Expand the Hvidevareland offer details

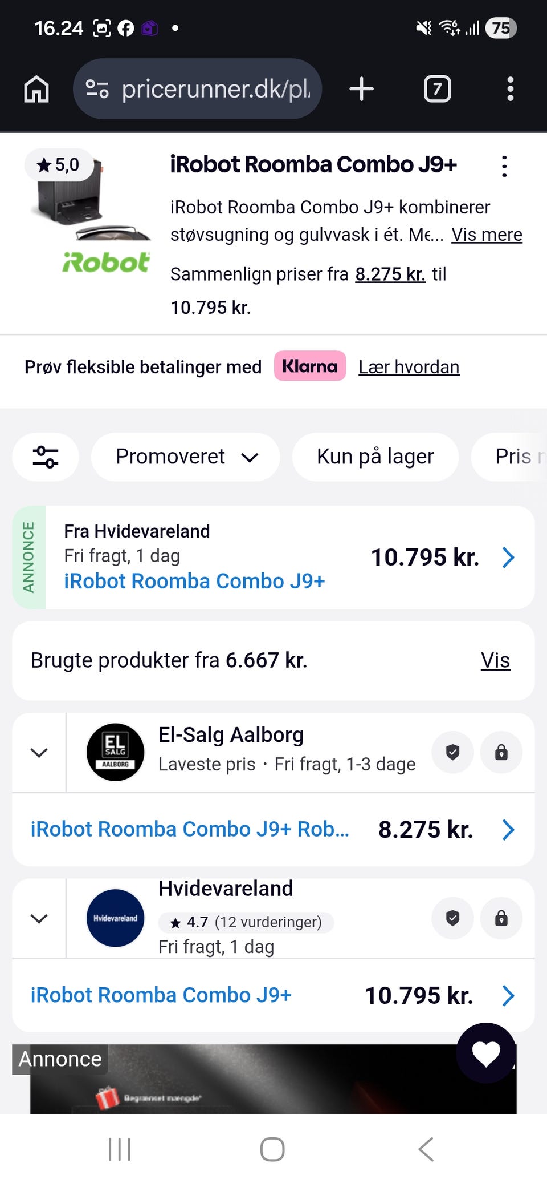(x=39, y=919)
